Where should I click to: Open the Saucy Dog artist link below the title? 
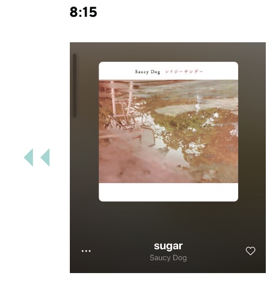168,258
